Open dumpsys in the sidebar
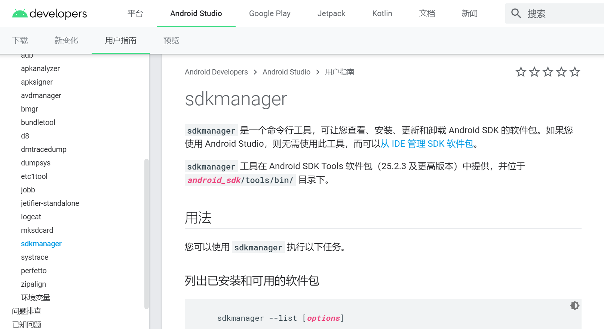This screenshot has width=604, height=329. pos(36,163)
